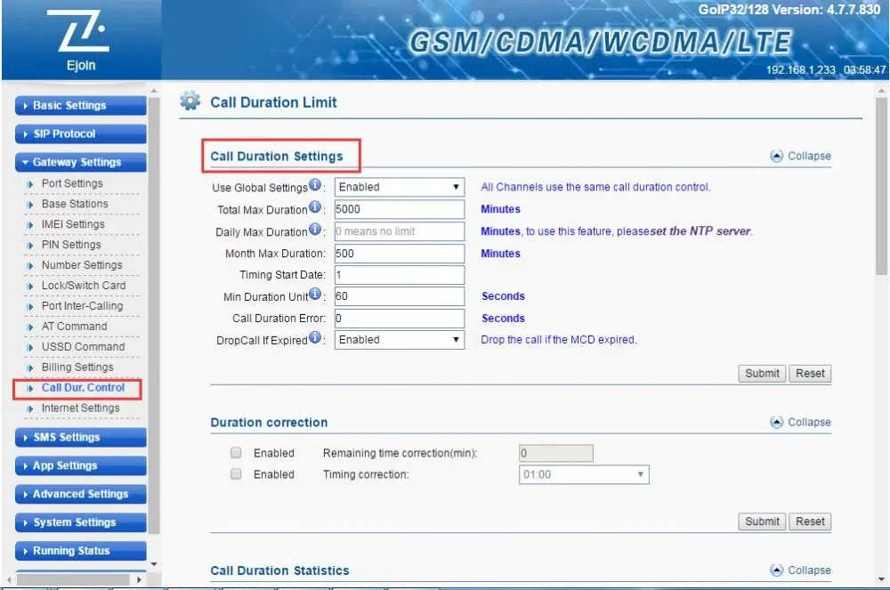890x590 pixels.
Task: Click the Month Max Duration input field
Action: click(x=399, y=254)
